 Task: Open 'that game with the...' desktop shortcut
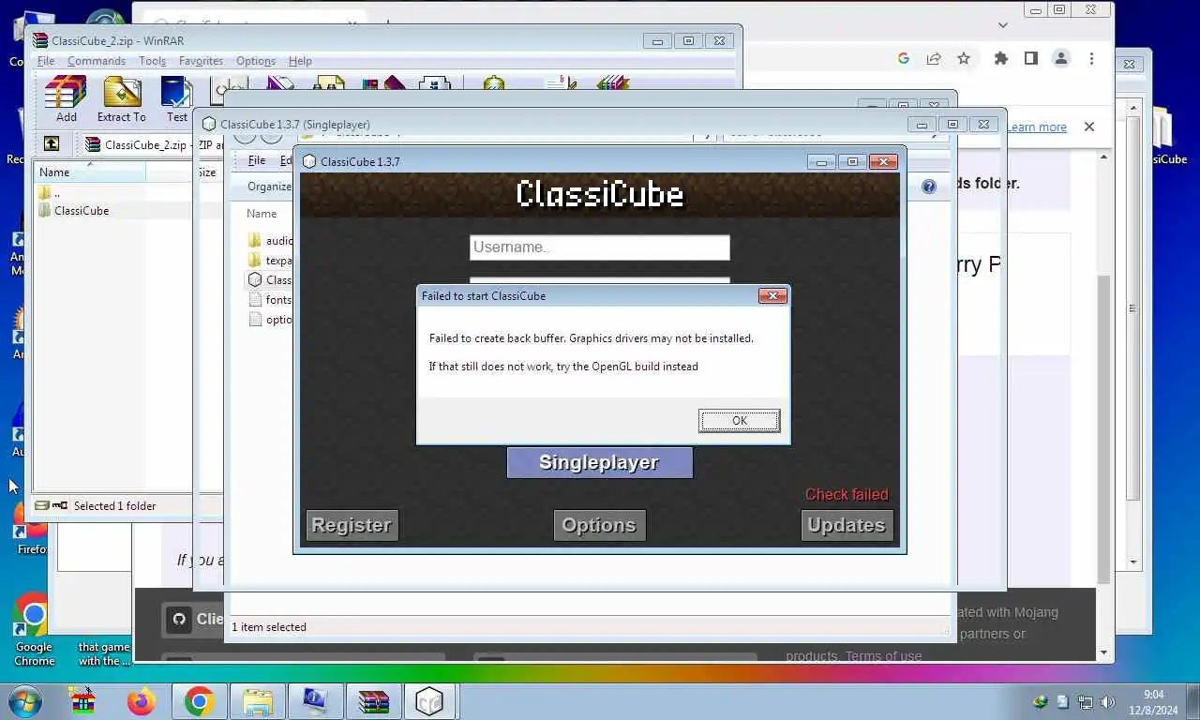(x=103, y=653)
